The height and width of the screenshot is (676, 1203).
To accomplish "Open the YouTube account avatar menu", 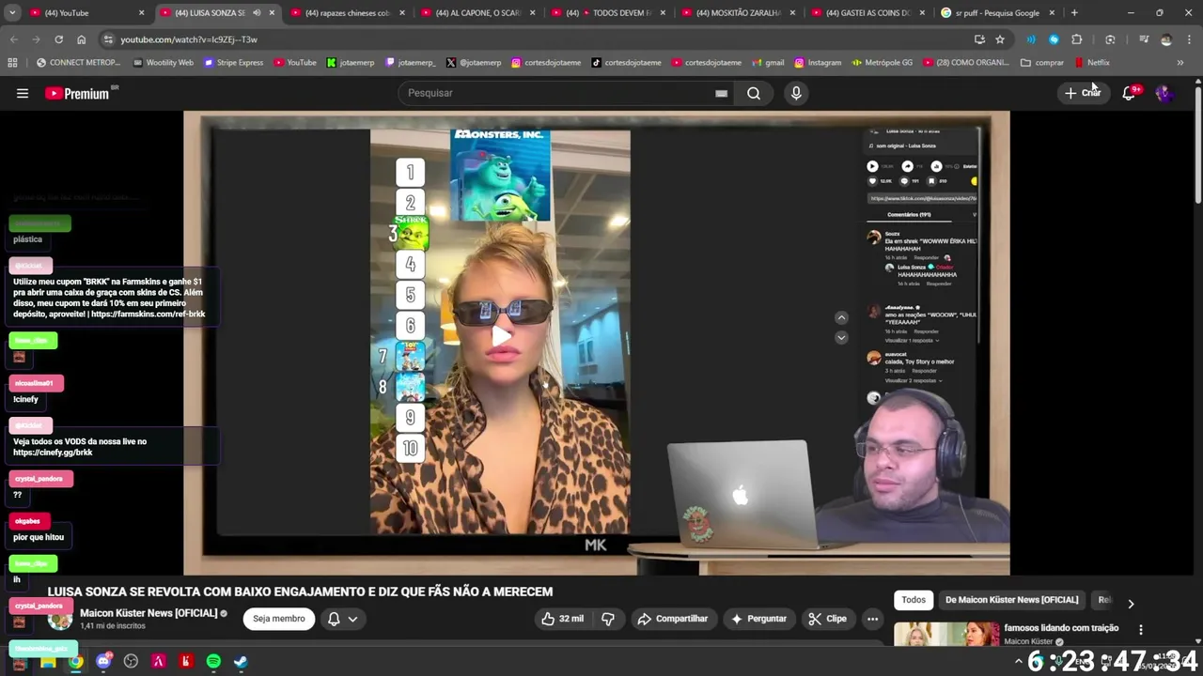I will click(x=1164, y=93).
